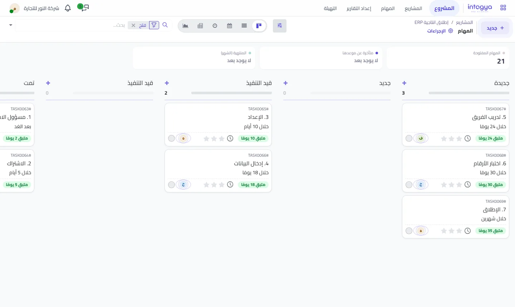Viewport: 515px width, 307px height.
Task: Click the search magnifier icon
Action: click(165, 25)
